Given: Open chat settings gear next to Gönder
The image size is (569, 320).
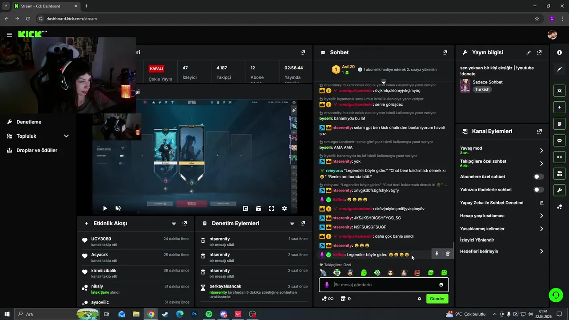Looking at the screenshot, I should tap(419, 299).
